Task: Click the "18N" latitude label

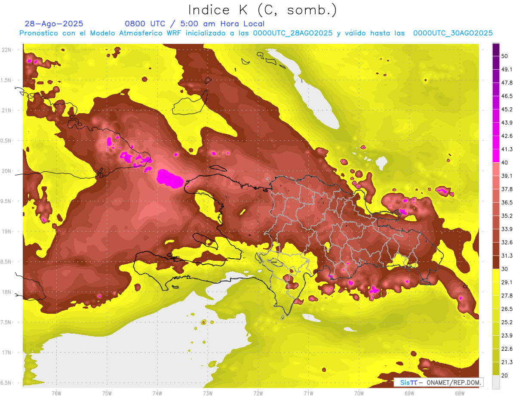Action: [7, 292]
